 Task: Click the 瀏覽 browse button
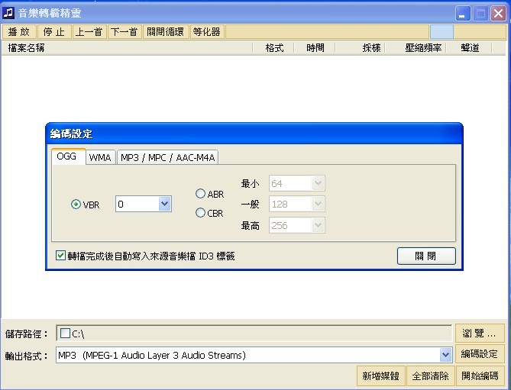click(x=480, y=334)
